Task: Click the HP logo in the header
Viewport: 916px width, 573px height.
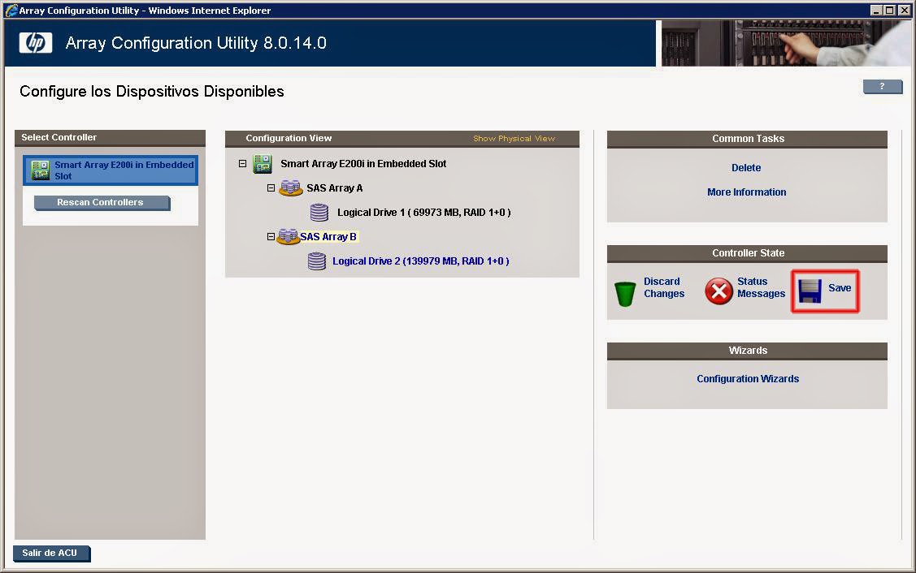Action: pos(34,42)
